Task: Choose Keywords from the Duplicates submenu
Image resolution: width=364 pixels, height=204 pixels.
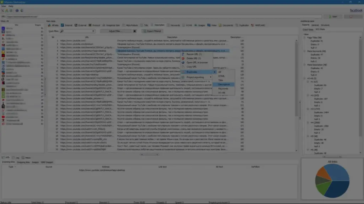Action: [x=224, y=89]
